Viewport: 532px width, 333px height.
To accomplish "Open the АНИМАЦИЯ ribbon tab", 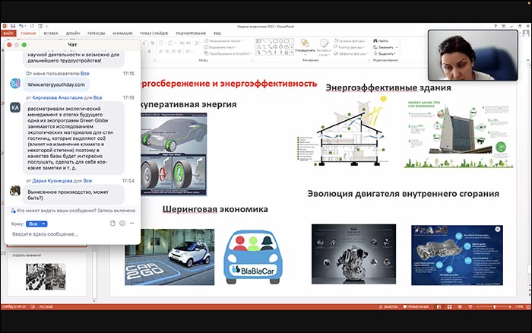I will 122,33.
